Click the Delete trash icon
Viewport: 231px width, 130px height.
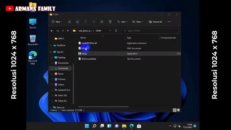pos(110,22)
